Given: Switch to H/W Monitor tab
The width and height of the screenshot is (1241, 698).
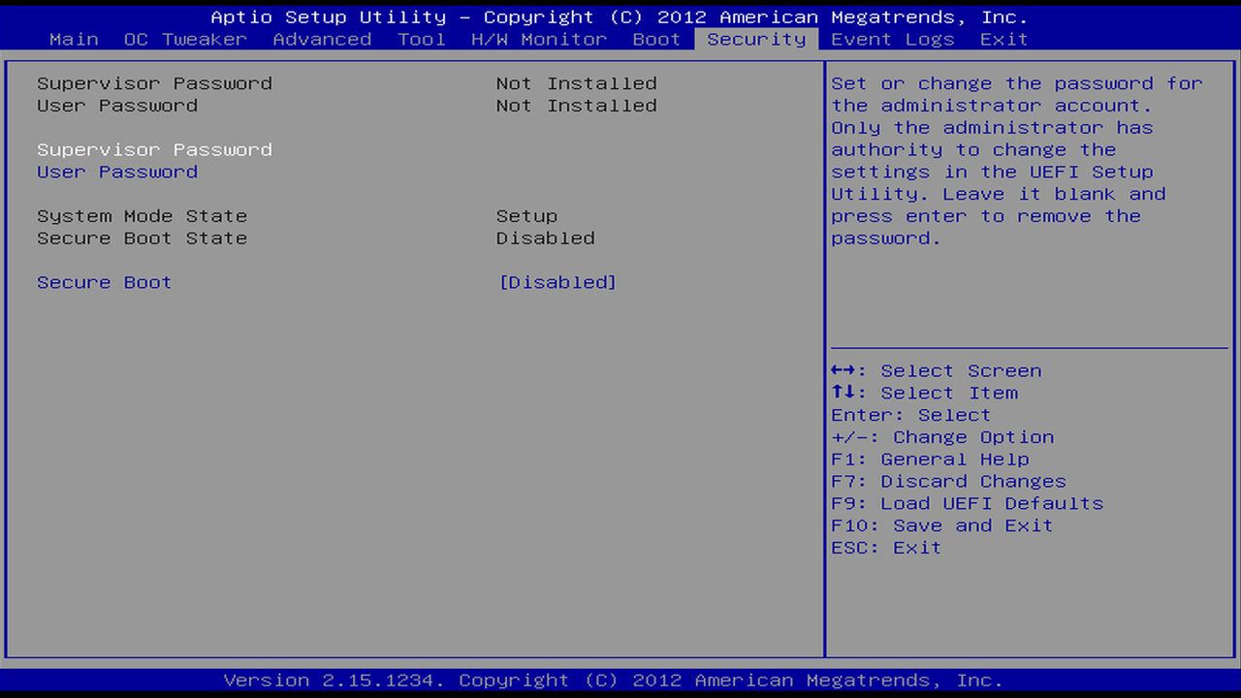Looking at the screenshot, I should pos(539,40).
